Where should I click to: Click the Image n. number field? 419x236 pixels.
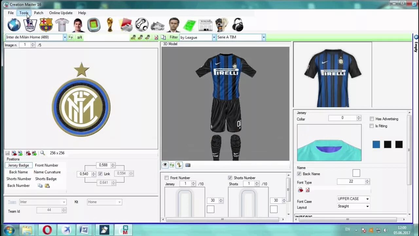pyautogui.click(x=25, y=45)
